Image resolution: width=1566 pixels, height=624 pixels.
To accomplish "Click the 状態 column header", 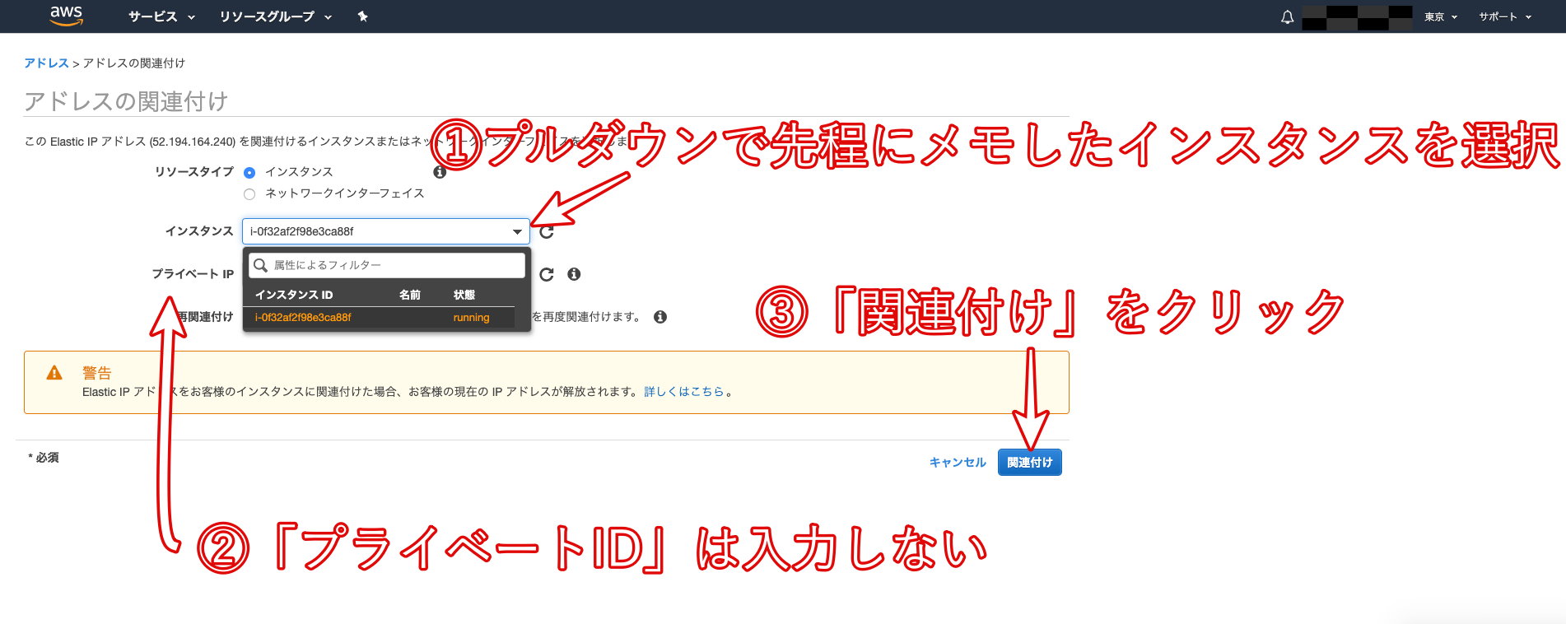I will click(x=464, y=295).
